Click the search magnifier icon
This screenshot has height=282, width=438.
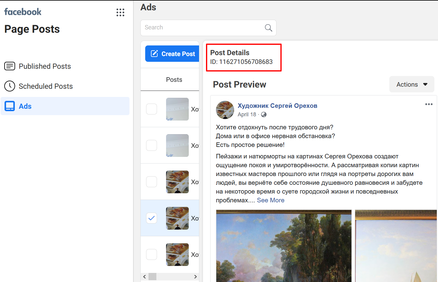pyautogui.click(x=268, y=28)
